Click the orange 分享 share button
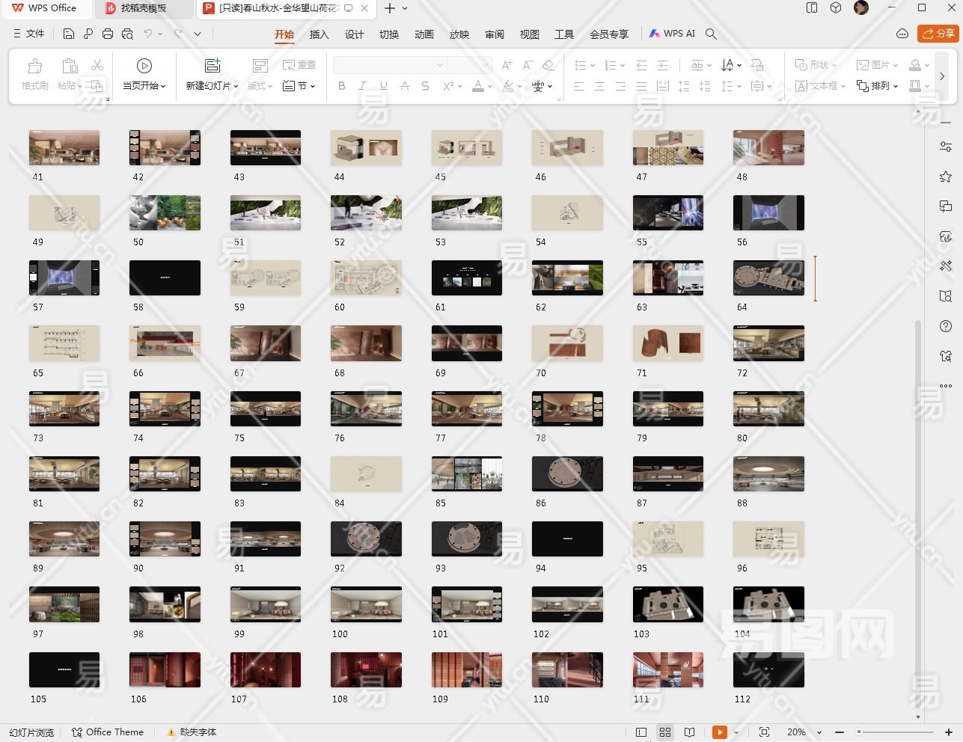Viewport: 963px width, 742px height. 938,34
